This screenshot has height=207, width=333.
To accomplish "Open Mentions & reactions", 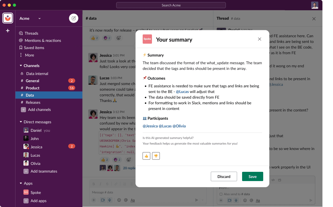I will pos(40,41).
